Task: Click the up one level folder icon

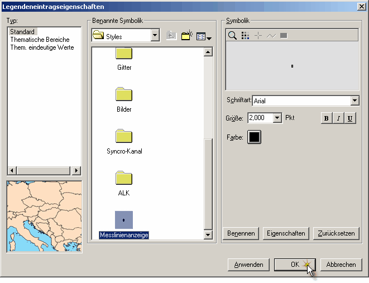Action: pyautogui.click(x=171, y=36)
